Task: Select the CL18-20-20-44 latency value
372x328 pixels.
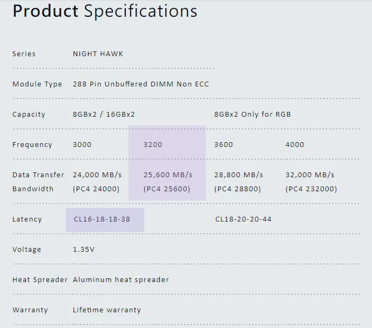Action: [x=243, y=219]
